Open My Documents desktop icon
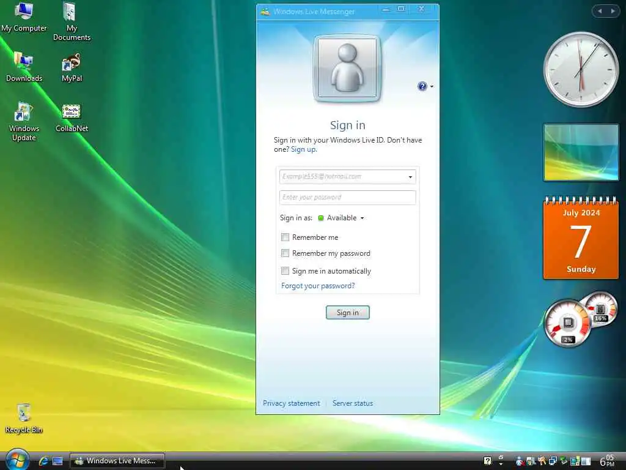626x470 pixels. pyautogui.click(x=72, y=21)
